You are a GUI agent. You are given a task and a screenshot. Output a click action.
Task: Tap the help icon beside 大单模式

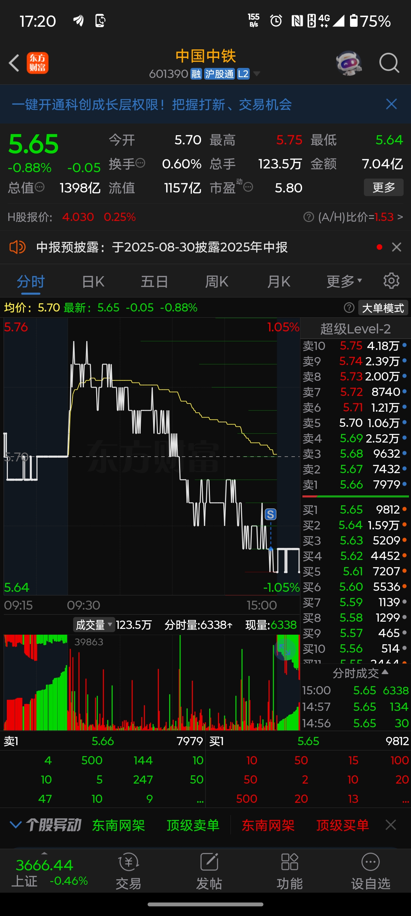pos(349,308)
